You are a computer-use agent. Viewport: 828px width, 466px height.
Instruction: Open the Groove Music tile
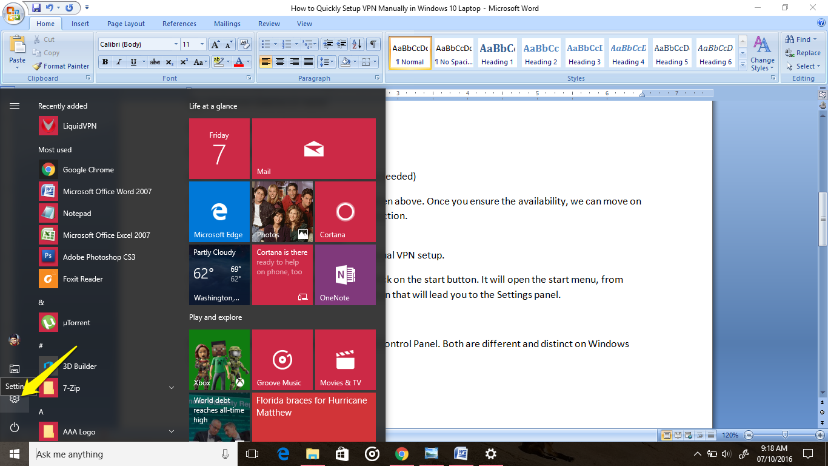(x=282, y=360)
